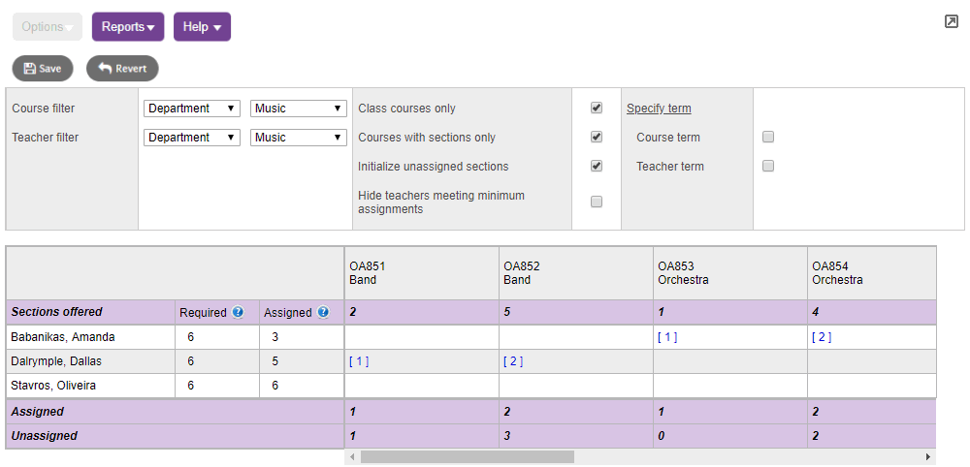The height and width of the screenshot is (467, 970).
Task: Open Course filter Department dropdown
Action: point(192,109)
